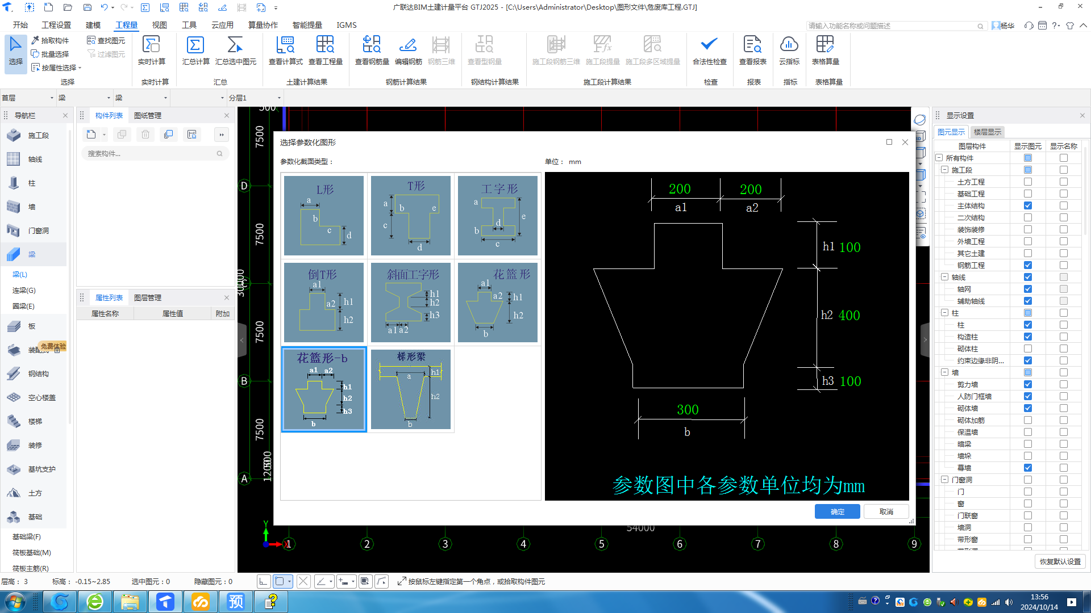
Task: Uncheck 主体结构 display element checkbox
Action: (1027, 205)
